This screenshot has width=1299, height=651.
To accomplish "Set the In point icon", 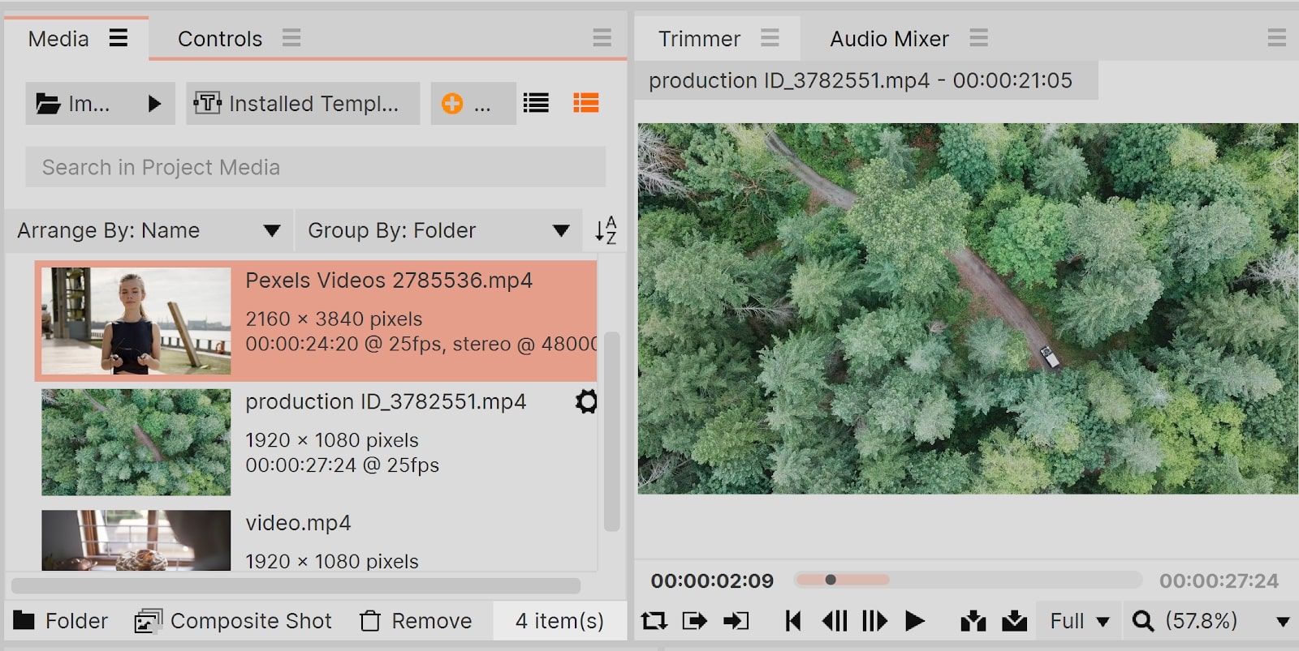I will click(694, 621).
